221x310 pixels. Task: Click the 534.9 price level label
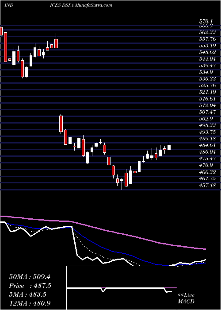click(206, 72)
